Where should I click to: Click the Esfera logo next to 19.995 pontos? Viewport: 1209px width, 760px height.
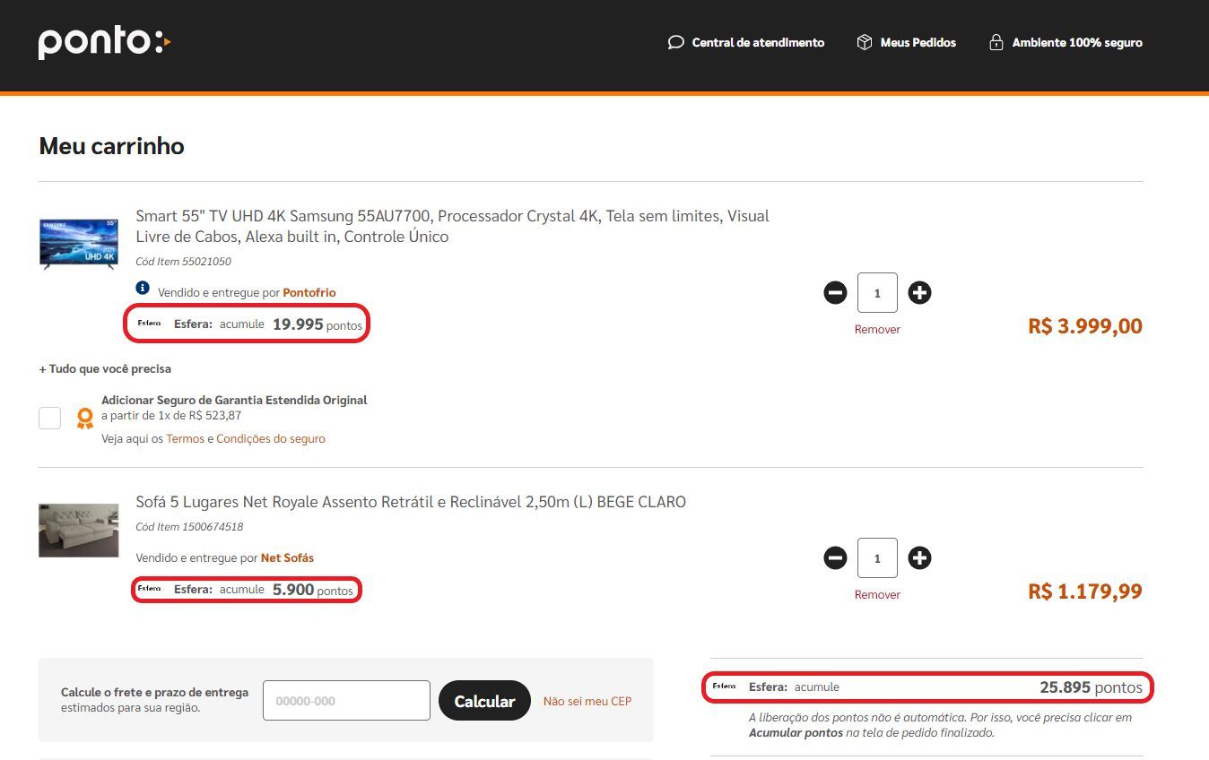[x=149, y=324]
